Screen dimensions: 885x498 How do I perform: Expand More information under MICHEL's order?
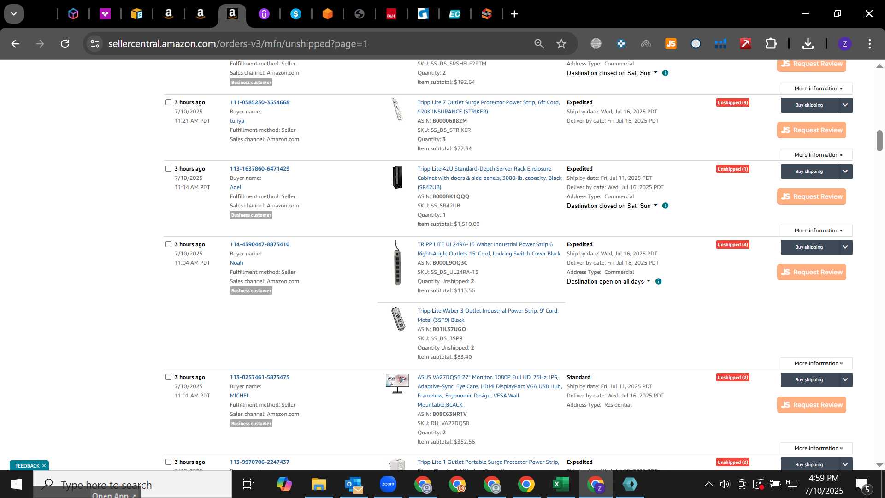pyautogui.click(x=817, y=448)
